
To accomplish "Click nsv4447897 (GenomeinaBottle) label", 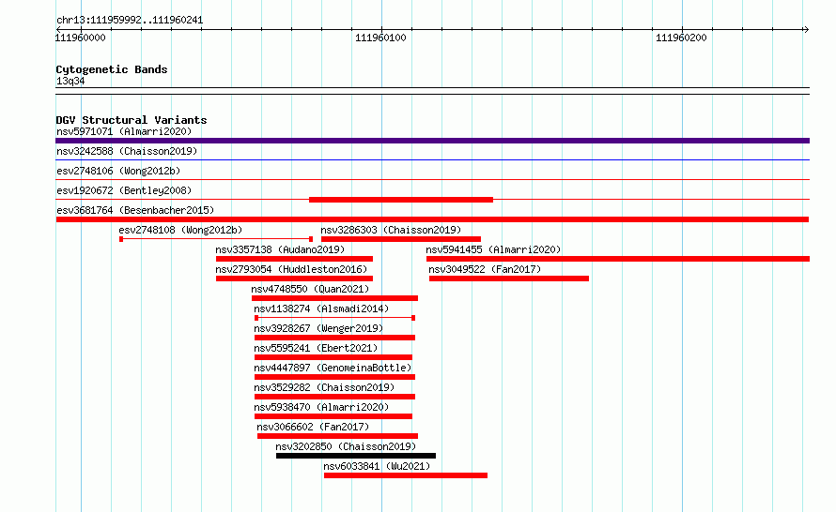I will (x=333, y=368).
